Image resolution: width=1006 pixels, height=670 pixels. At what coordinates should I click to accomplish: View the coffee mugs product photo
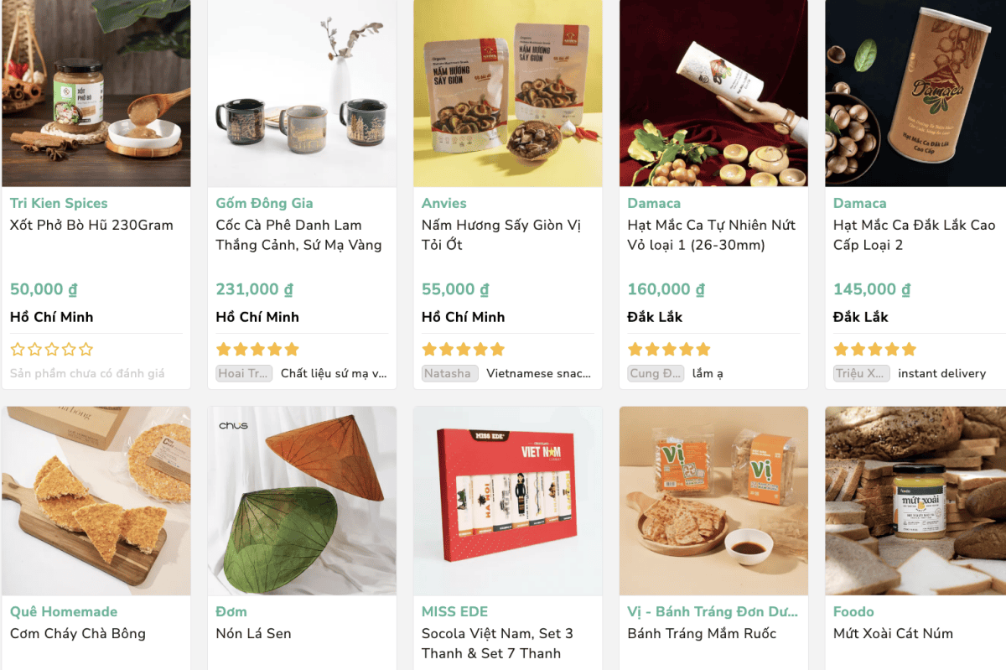[302, 93]
